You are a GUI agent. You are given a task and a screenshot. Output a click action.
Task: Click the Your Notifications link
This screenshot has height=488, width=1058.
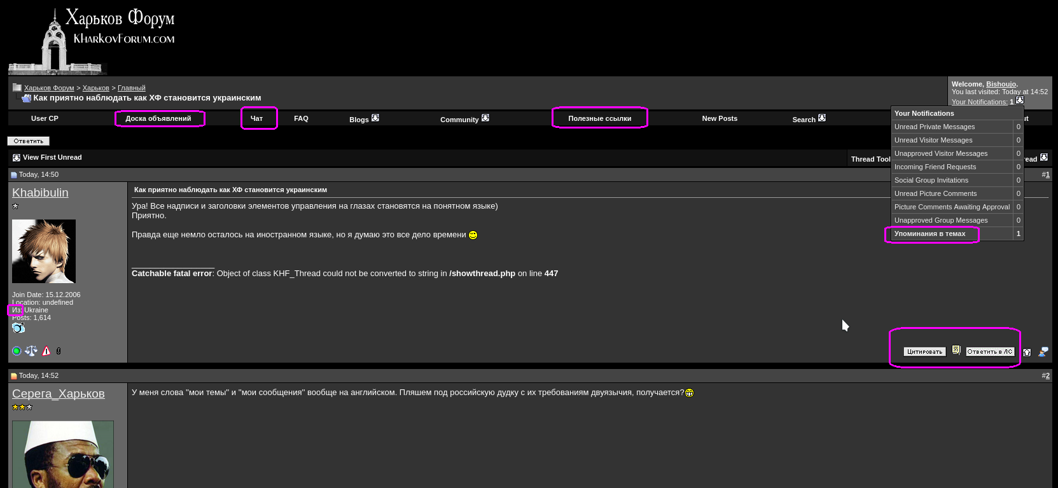tap(980, 102)
